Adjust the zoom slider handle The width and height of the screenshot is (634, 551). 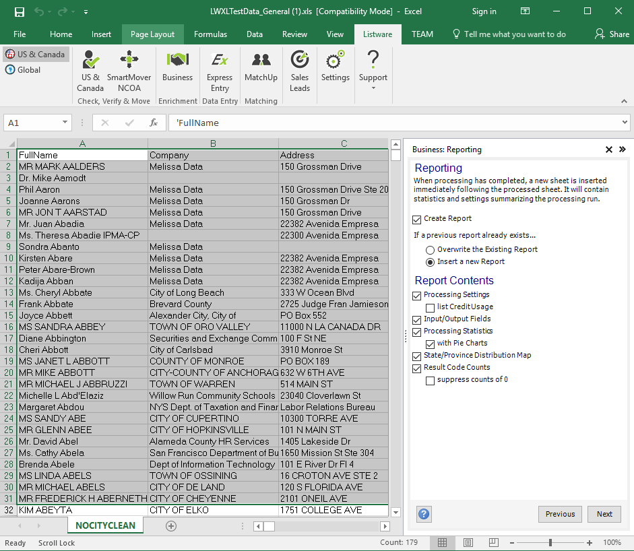550,543
